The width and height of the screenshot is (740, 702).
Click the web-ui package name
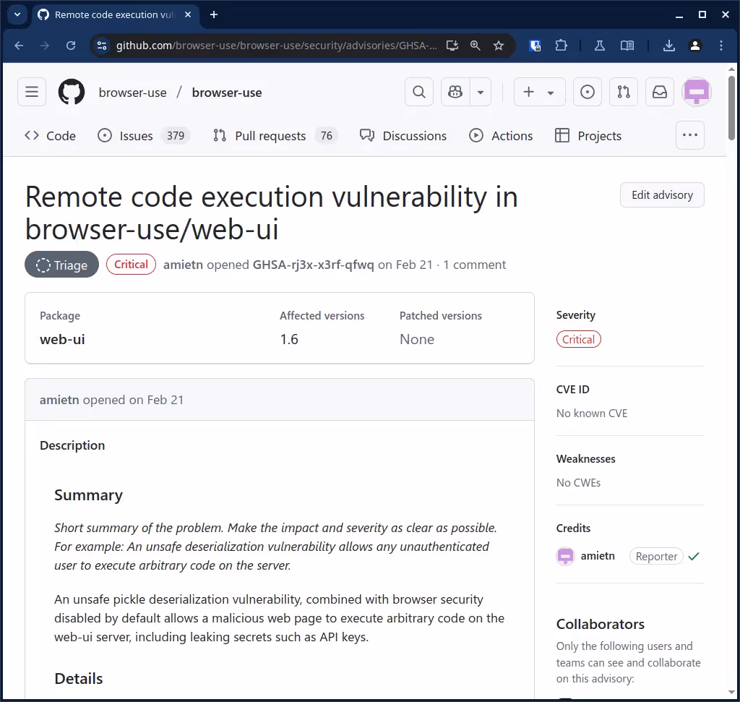click(x=62, y=340)
